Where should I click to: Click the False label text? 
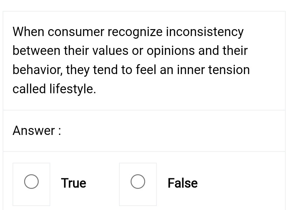tap(182, 183)
